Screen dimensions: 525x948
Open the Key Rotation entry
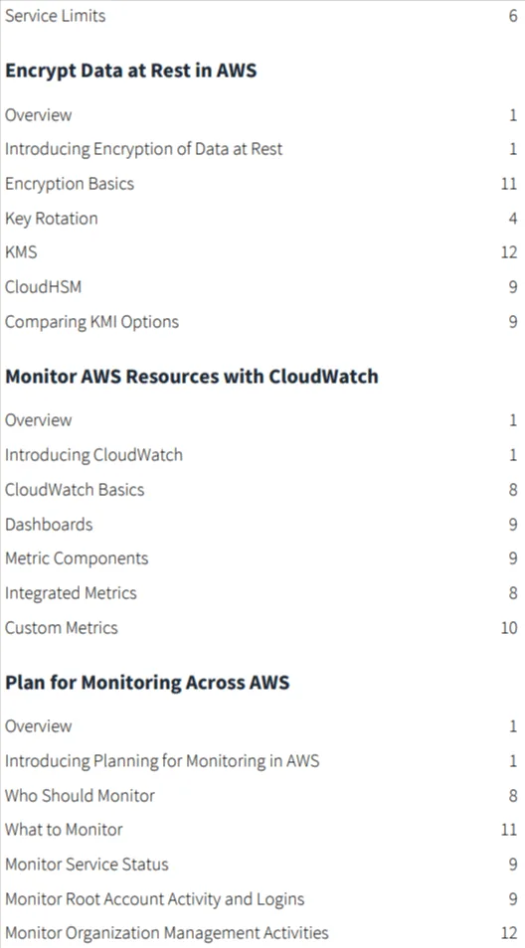(52, 219)
